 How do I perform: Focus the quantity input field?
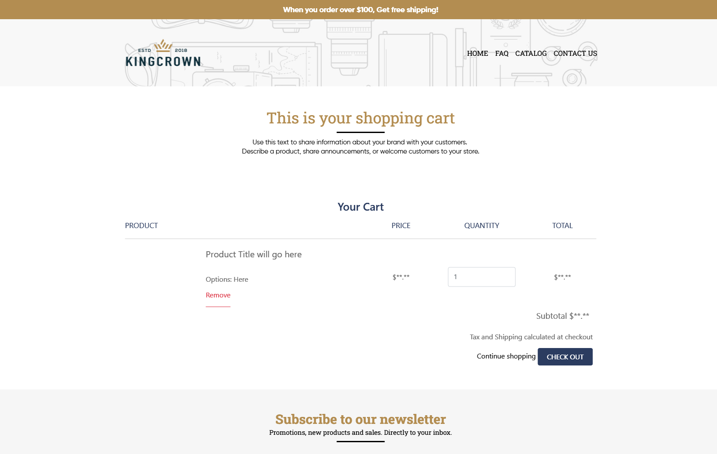click(x=481, y=277)
